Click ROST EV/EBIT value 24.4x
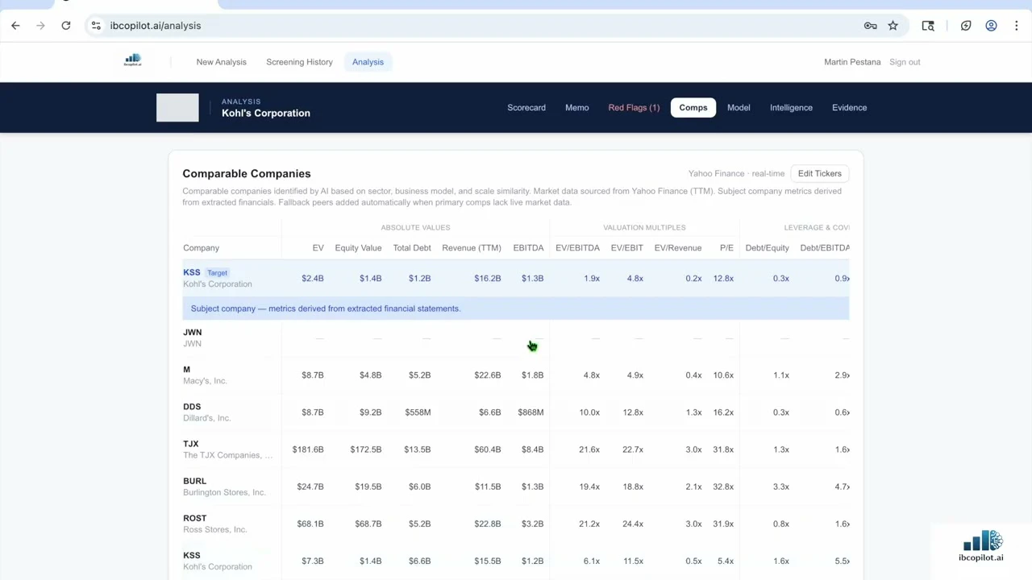1032x580 pixels. (633, 524)
